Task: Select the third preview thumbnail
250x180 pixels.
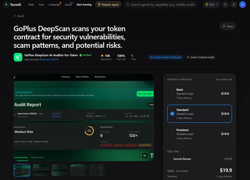Action: 60,170
